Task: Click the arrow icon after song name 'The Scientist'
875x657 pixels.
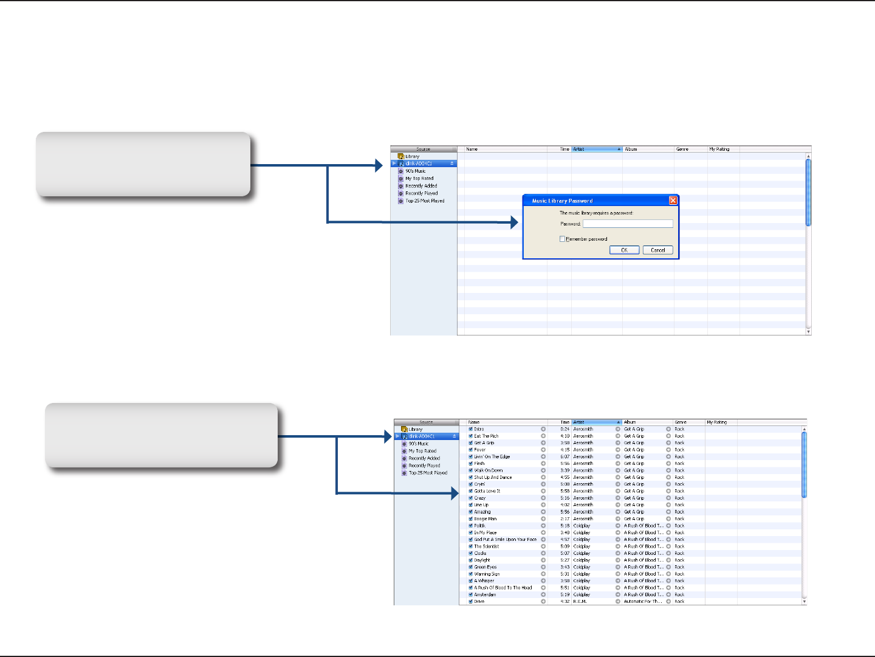Action: (543, 546)
